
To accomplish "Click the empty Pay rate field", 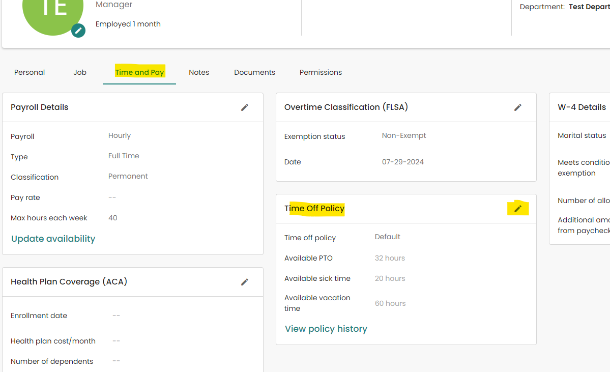I will click(x=112, y=197).
